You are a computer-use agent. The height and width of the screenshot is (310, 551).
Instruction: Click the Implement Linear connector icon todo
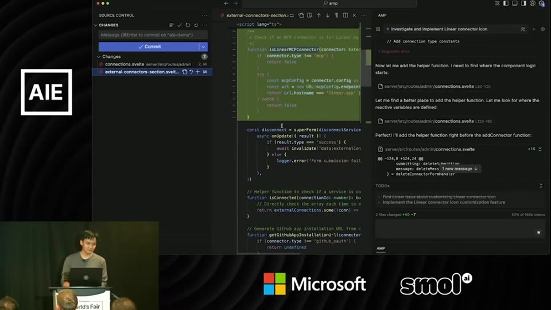click(x=444, y=203)
